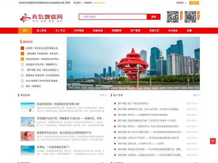
Task: Expand the 联系我们 dropdown
Action: (181, 3)
